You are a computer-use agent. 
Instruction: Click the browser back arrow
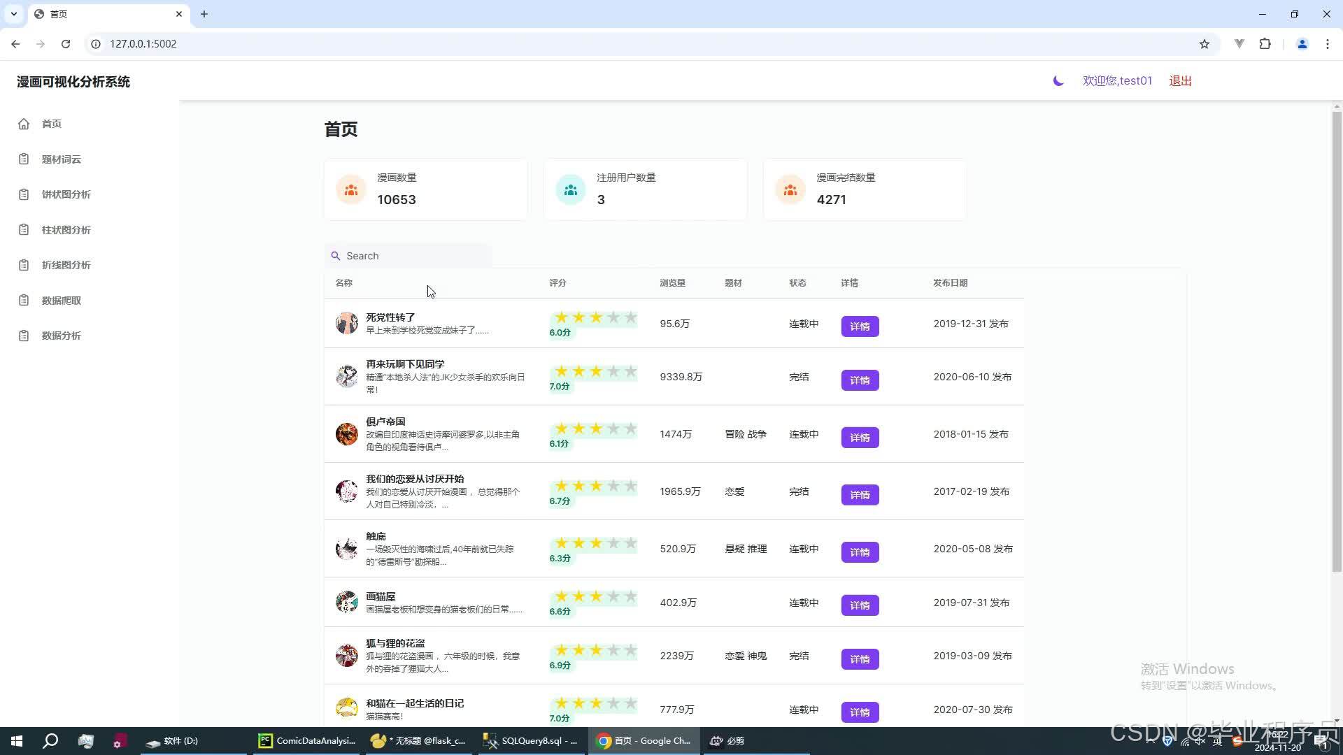[15, 43]
